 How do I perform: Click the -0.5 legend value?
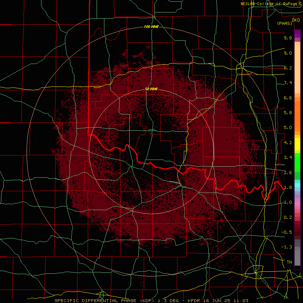click(x=287, y=232)
